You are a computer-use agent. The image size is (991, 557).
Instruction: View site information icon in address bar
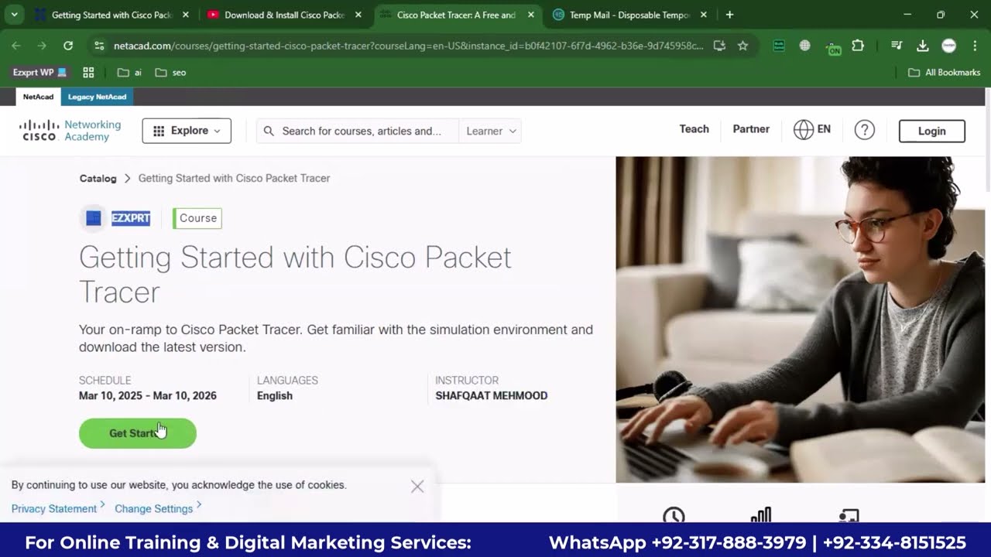click(99, 46)
